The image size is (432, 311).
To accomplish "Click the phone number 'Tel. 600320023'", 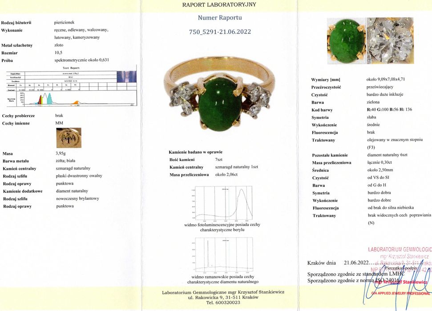I will pyautogui.click(x=223, y=303).
